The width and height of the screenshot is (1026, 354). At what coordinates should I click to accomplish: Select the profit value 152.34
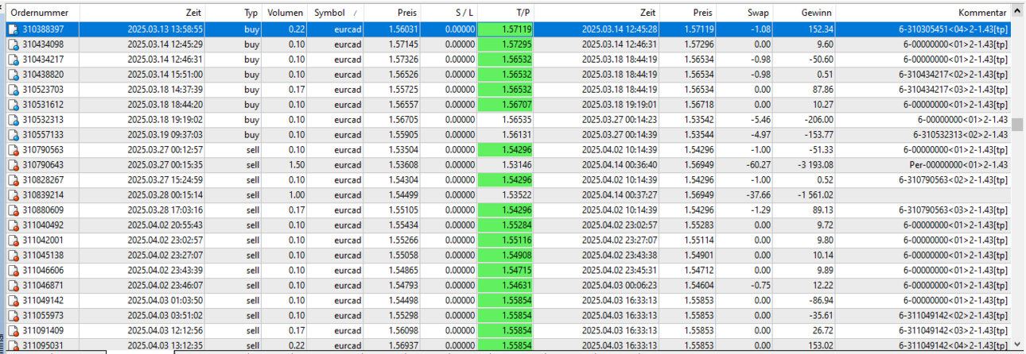819,29
